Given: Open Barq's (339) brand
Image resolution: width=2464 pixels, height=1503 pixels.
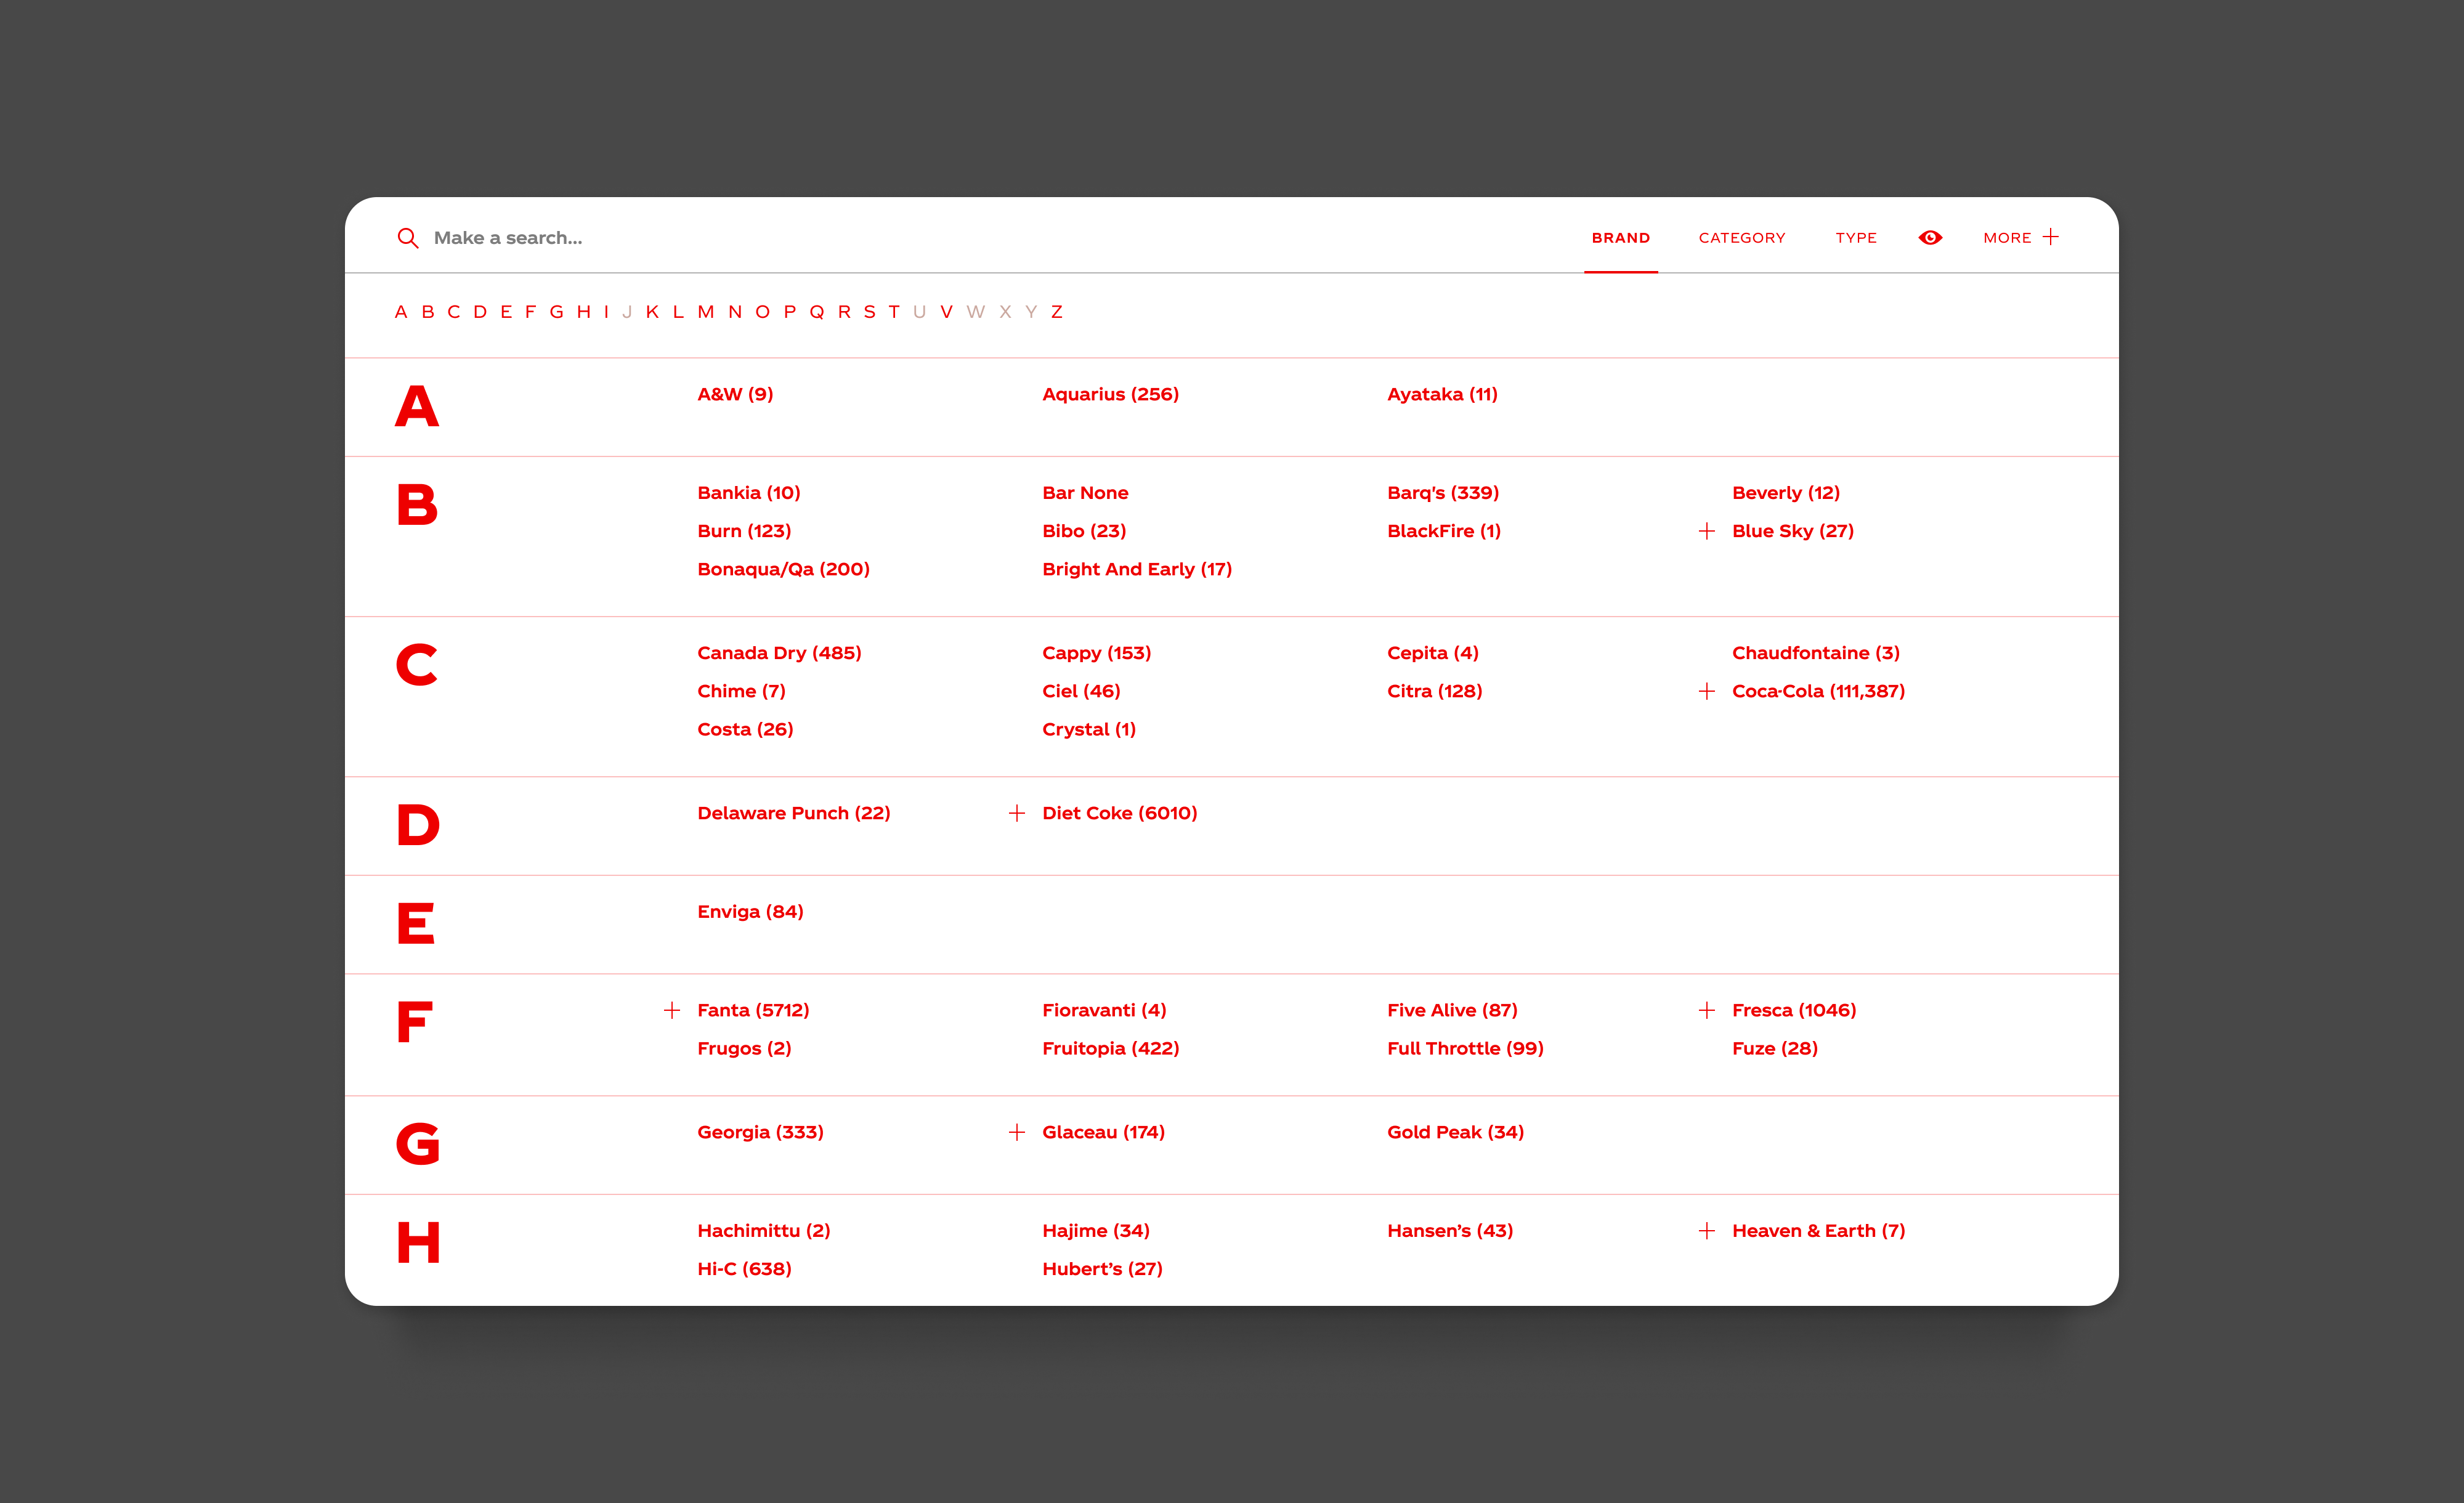Looking at the screenshot, I should tap(1443, 493).
